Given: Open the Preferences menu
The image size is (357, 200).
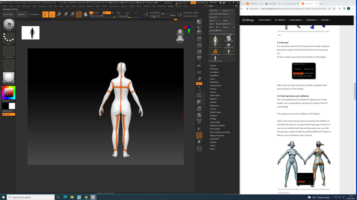Looking at the screenshot, I should coord(114,6).
